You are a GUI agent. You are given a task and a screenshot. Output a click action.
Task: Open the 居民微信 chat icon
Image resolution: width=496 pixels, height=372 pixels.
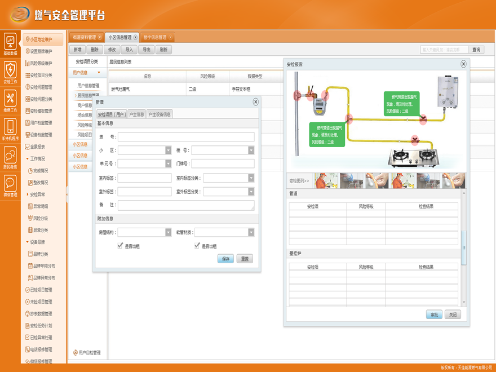pos(10,156)
